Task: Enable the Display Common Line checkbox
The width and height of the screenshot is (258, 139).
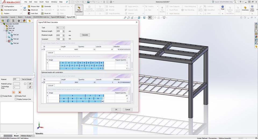Action: click(x=16, y=99)
